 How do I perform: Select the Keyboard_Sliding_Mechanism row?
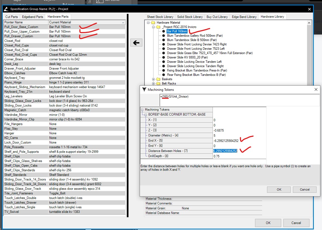pyautogui.click(x=65, y=87)
